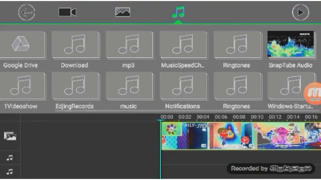Image resolution: width=321 pixels, height=180 pixels.
Task: Open the EdjingRecords folder
Action: 75,86
